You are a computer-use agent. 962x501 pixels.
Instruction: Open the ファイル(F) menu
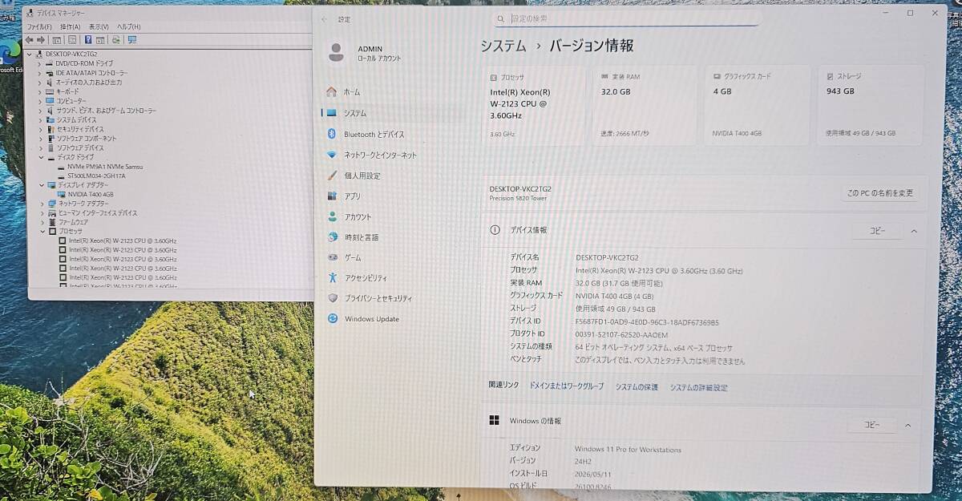coord(39,27)
